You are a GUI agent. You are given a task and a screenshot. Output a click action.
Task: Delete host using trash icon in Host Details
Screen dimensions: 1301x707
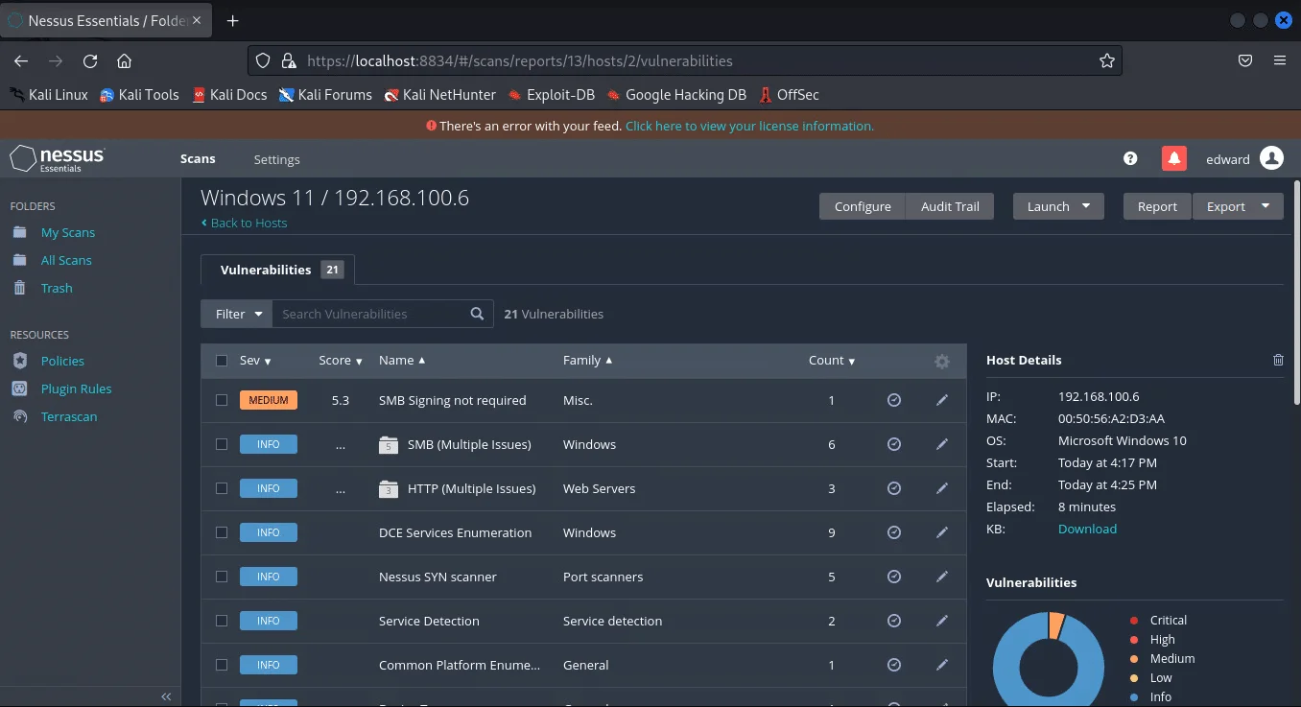pos(1277,360)
